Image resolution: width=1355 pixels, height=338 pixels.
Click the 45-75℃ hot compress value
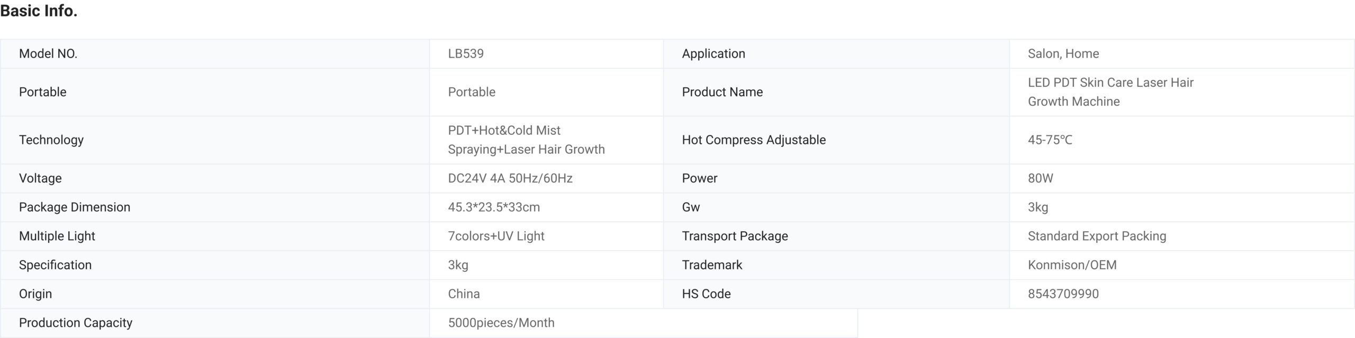click(x=1050, y=140)
